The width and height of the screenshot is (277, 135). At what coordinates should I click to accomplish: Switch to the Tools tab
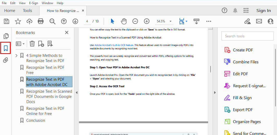[27, 11]
